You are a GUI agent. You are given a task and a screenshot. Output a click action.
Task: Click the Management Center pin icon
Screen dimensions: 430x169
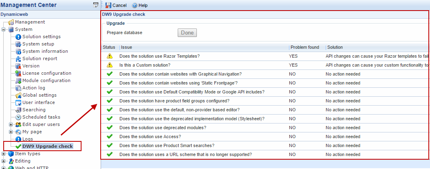(96, 5)
